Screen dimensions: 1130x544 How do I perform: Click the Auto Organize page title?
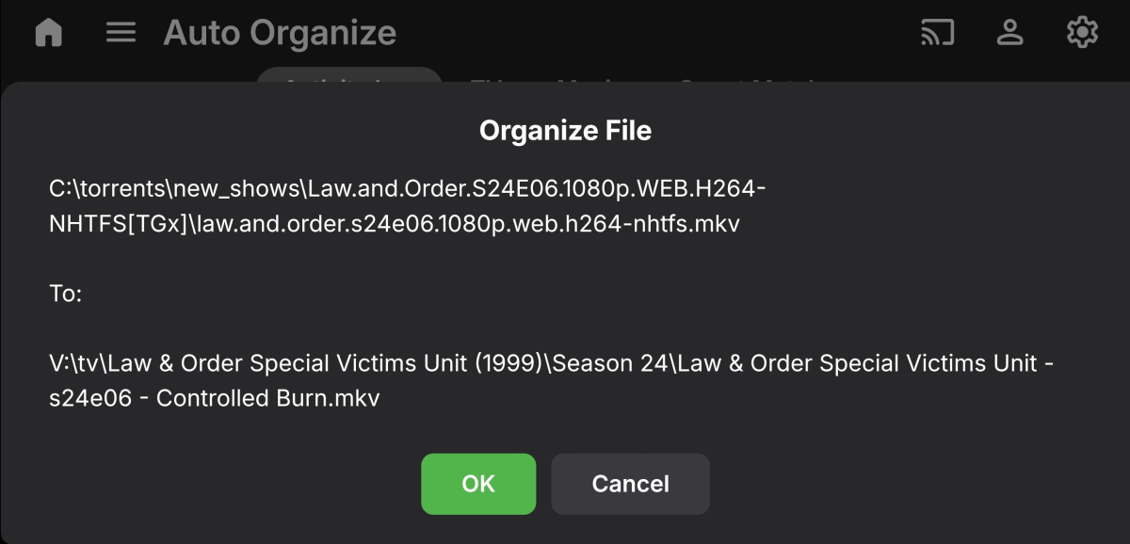tap(280, 33)
